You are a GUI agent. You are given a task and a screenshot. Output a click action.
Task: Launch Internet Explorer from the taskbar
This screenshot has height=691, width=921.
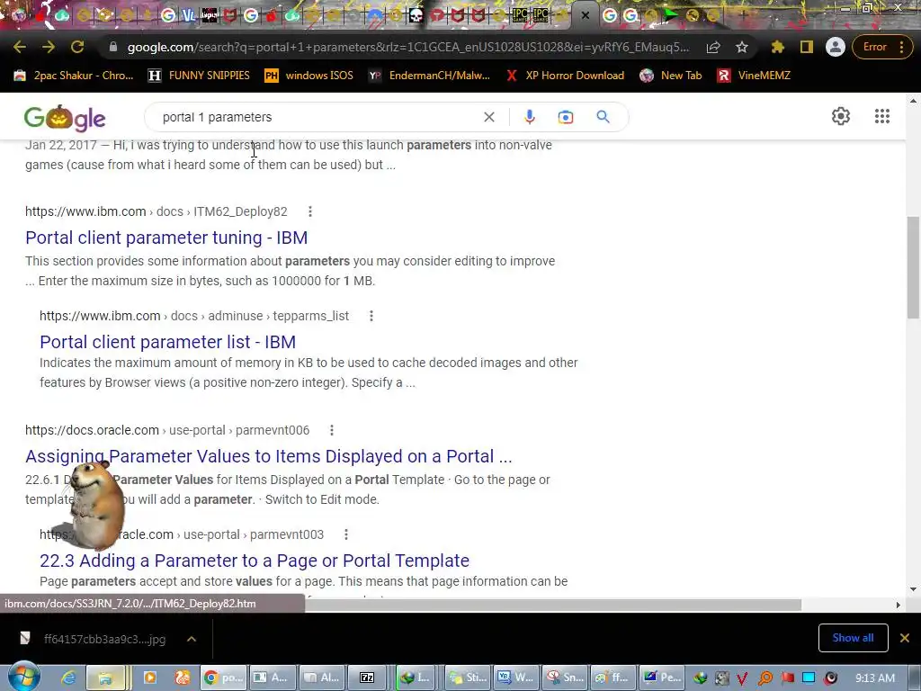tap(69, 678)
